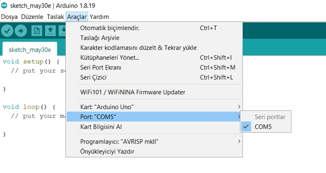Screen dimensions: 326x173
Task: Click the Arduino logo in title bar
Action: (4, 6)
